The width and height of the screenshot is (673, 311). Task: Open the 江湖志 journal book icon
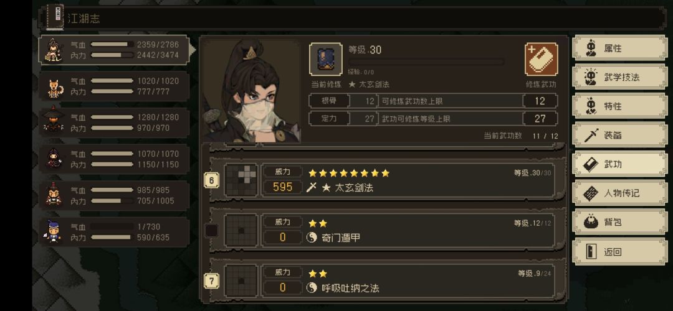coord(55,17)
